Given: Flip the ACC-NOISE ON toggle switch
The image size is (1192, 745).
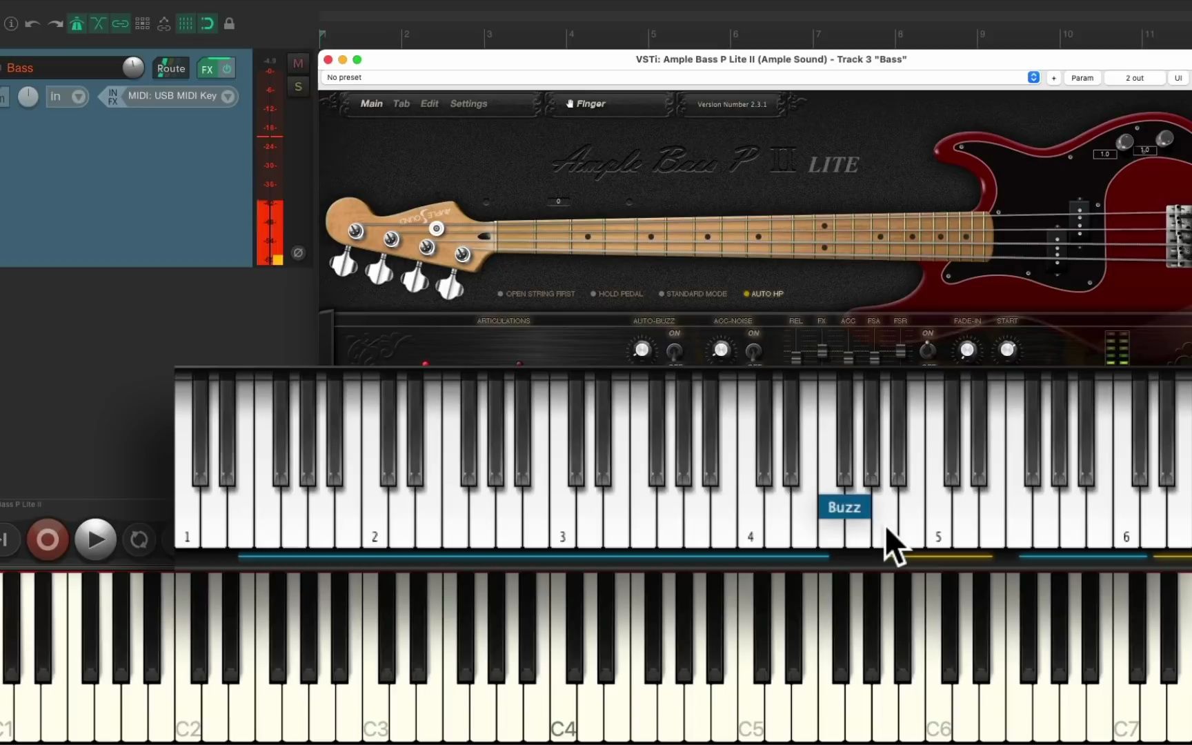Looking at the screenshot, I should tap(753, 350).
